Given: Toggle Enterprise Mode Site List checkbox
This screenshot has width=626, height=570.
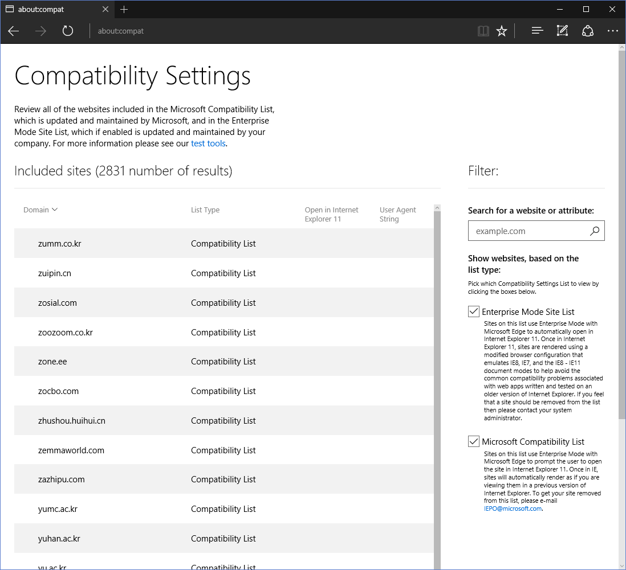Looking at the screenshot, I should (x=474, y=311).
